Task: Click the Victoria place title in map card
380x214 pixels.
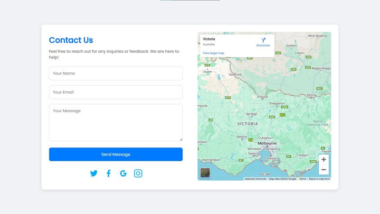Action: [209, 39]
